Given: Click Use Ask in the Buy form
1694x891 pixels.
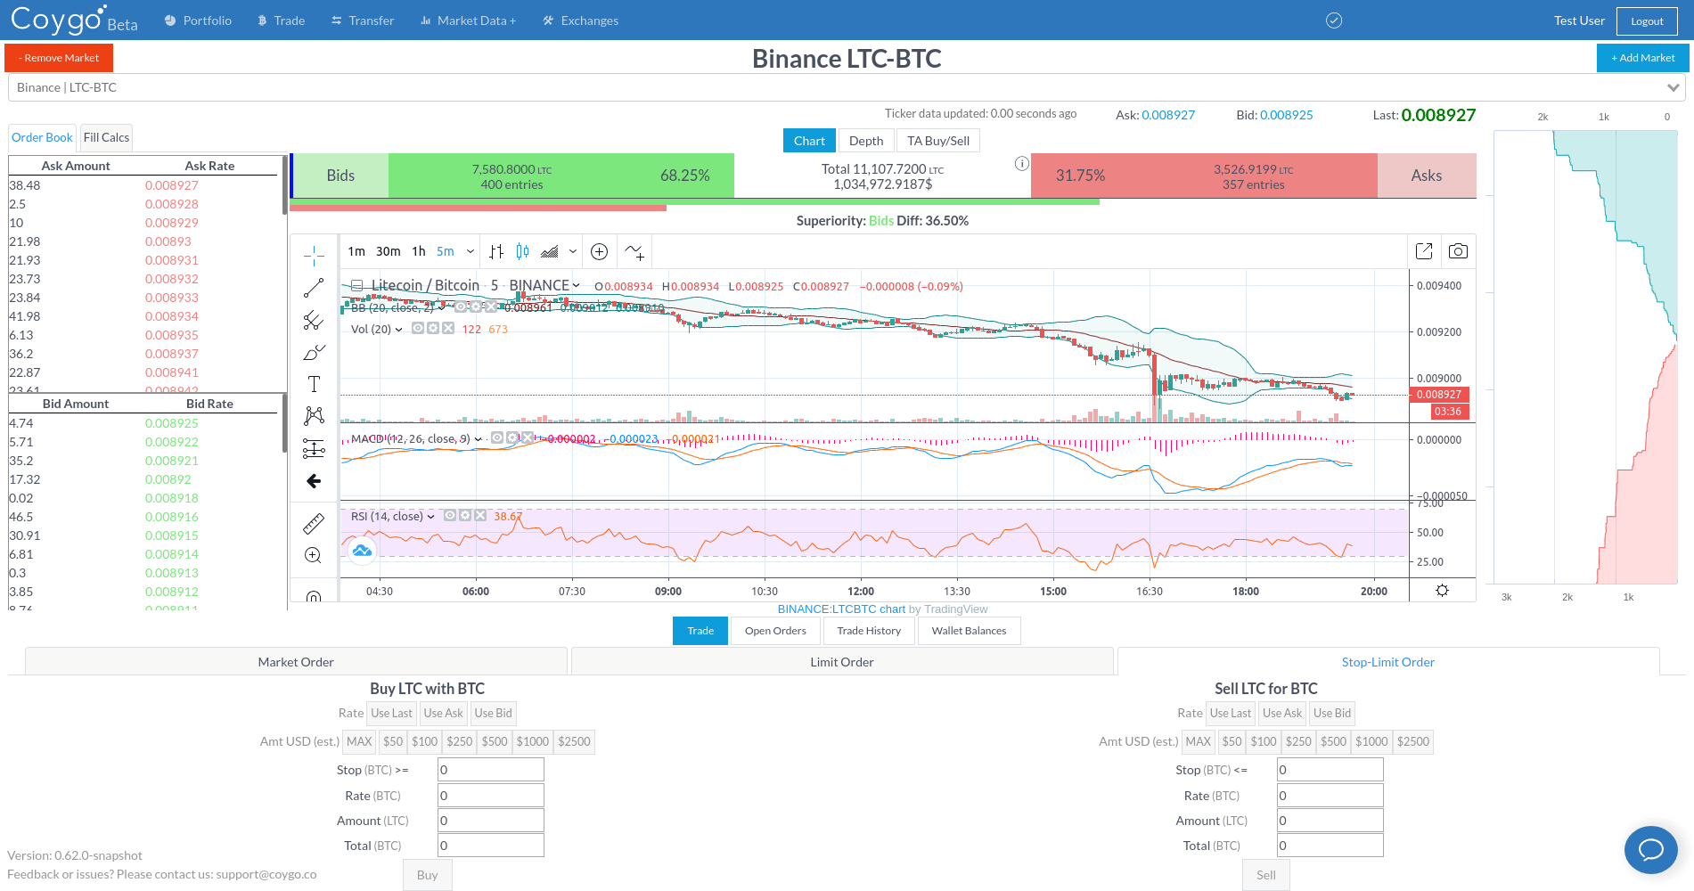Looking at the screenshot, I should [443, 713].
